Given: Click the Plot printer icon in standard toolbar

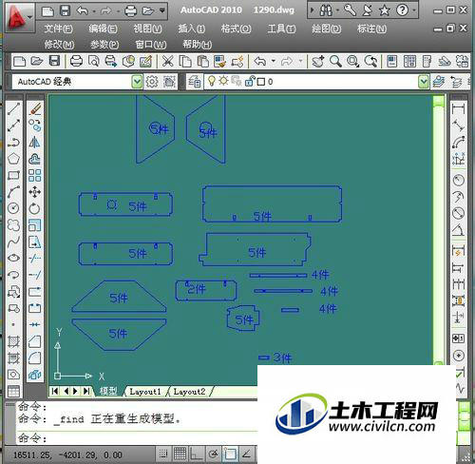Looking at the screenshot, I should click(76, 61).
